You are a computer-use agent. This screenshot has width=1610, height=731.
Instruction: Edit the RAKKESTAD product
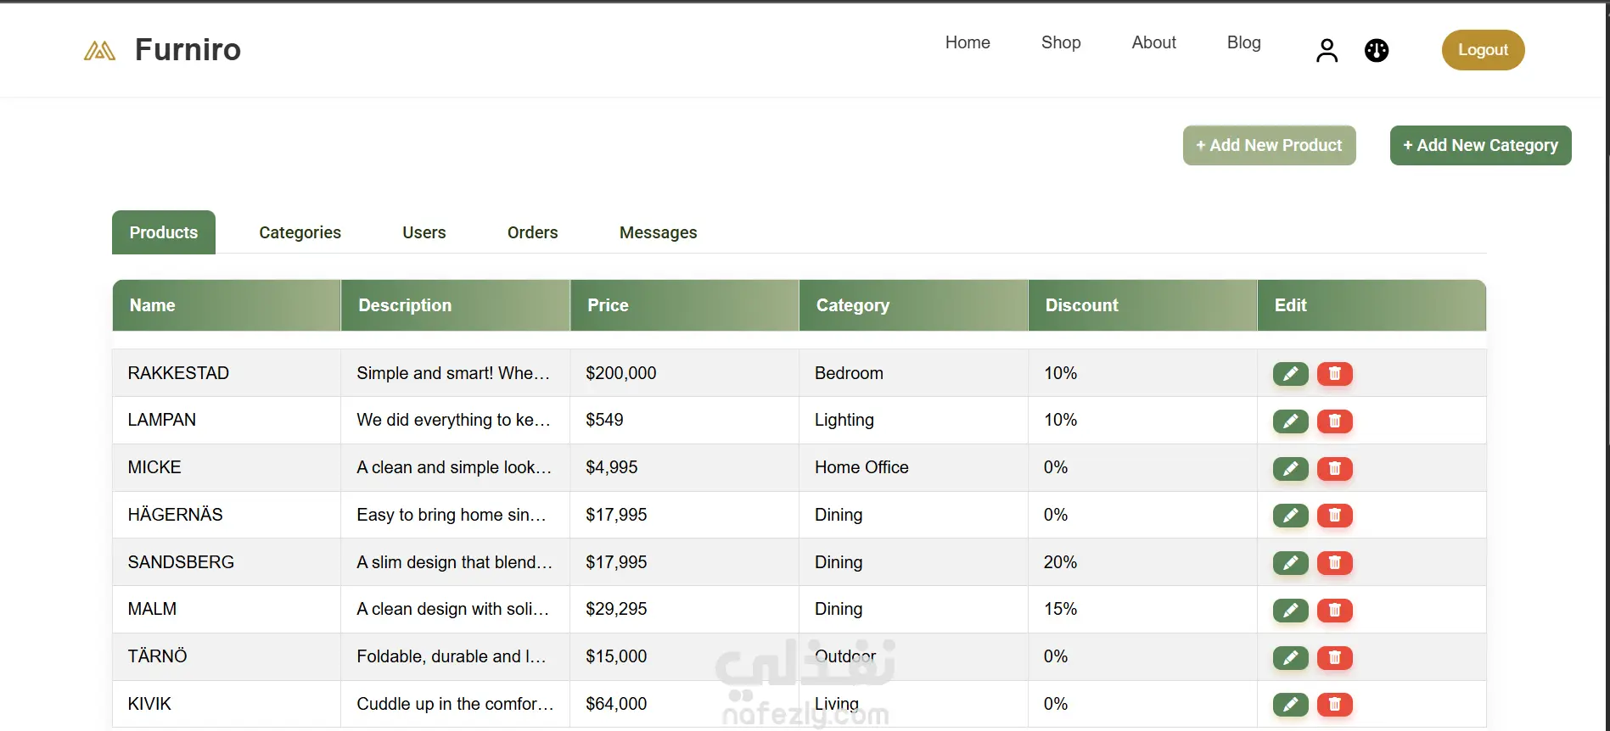1290,374
